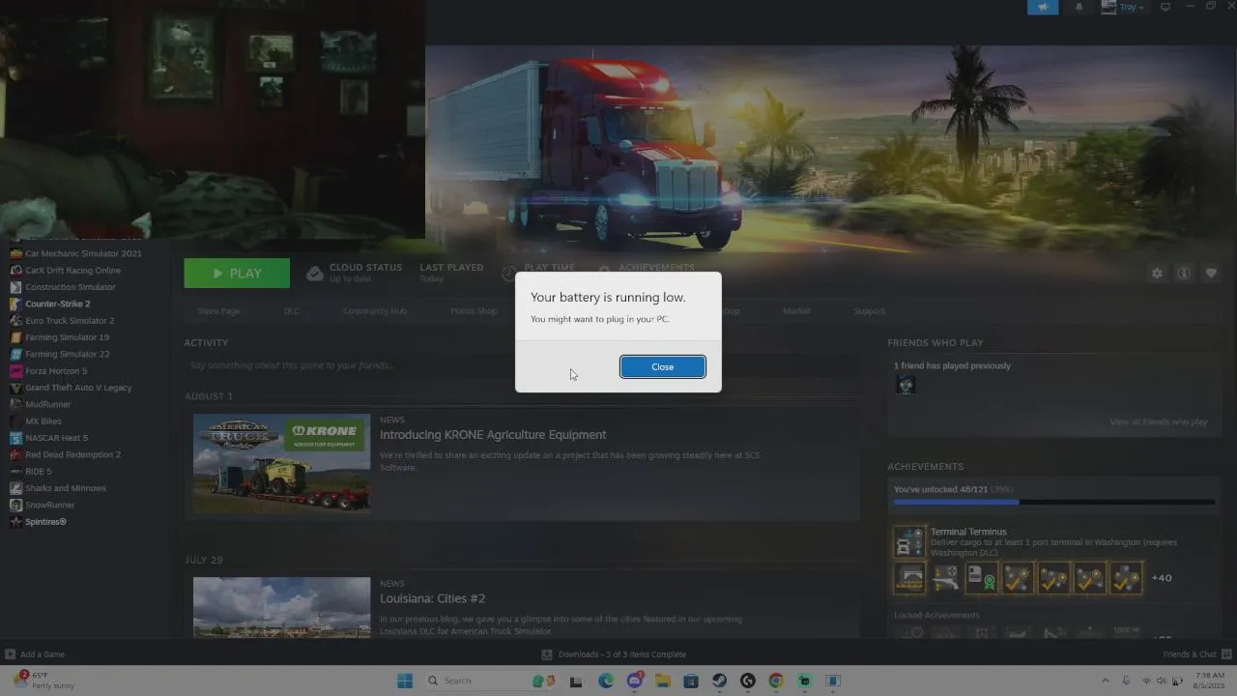This screenshot has width=1237, height=696.
Task: Select the bridge achievement icon
Action: (909, 578)
